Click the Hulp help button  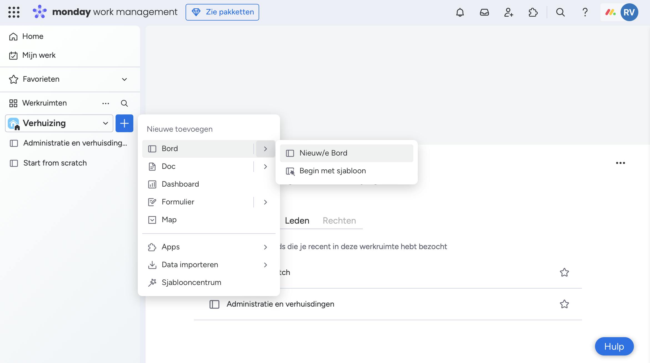tap(614, 346)
